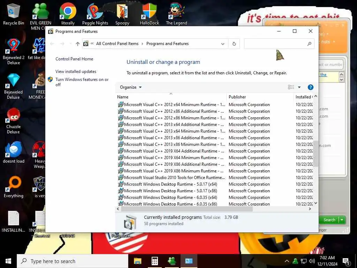Open the notification center icon

[346, 262]
